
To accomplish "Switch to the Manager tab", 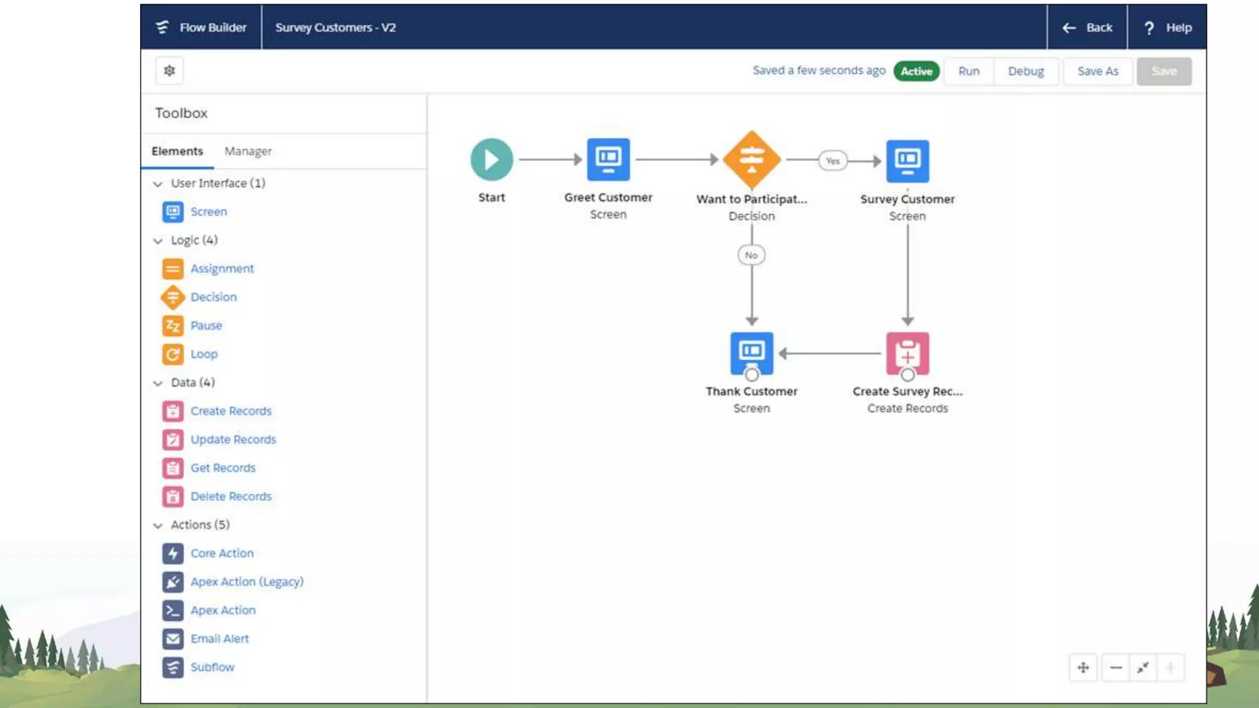I will coord(248,151).
